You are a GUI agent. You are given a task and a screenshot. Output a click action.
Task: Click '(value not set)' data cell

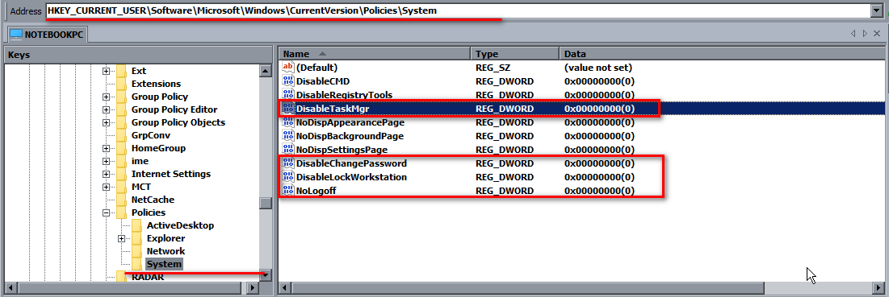598,67
